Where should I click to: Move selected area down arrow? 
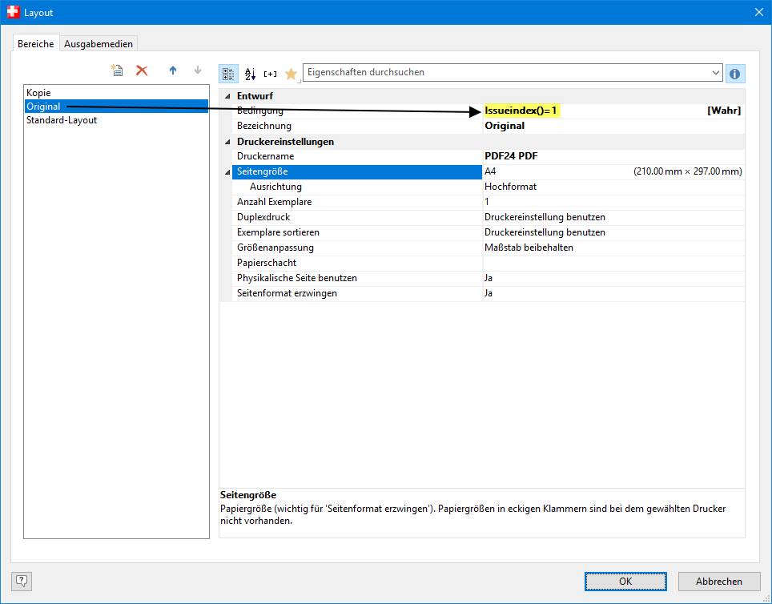pos(198,70)
